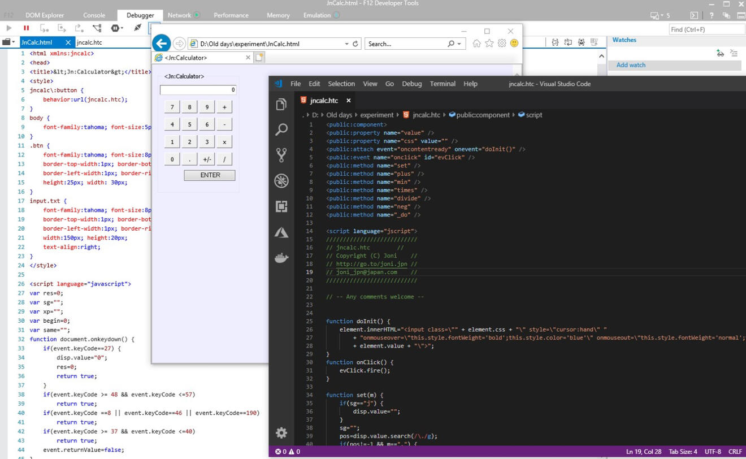Toggle Network tab's green capture indicator
The image size is (746, 459).
[x=197, y=15]
